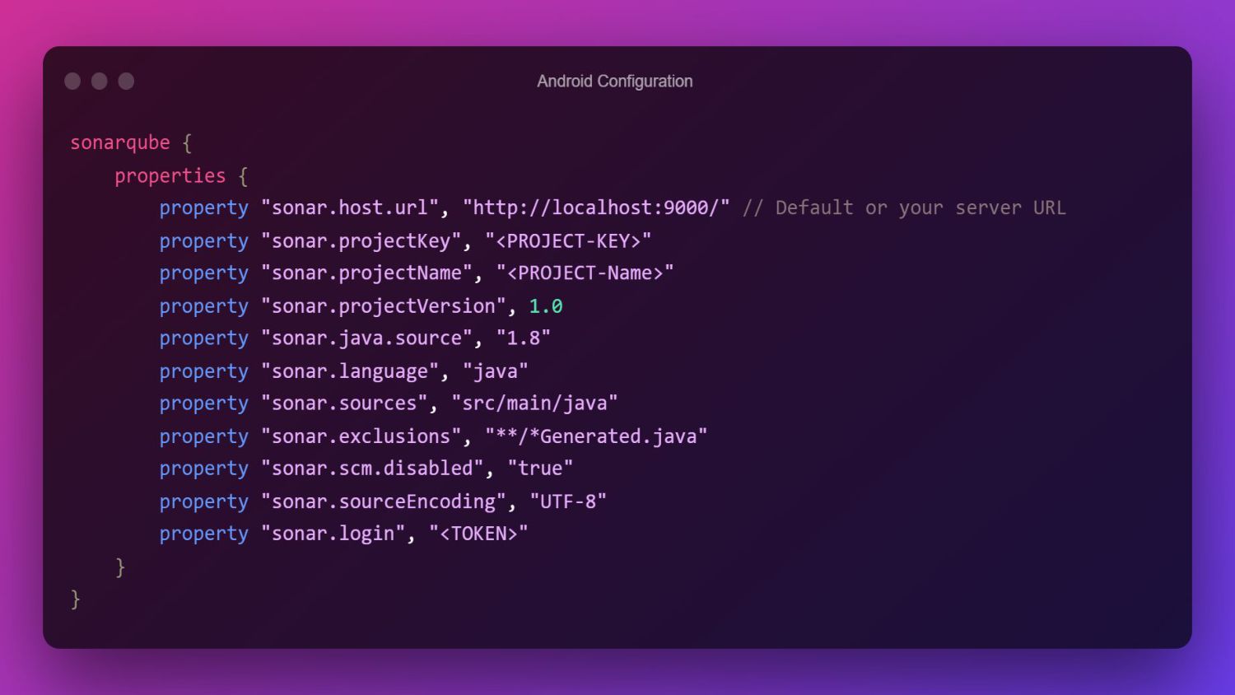Click the third gray window dot
The image size is (1235, 695).
[x=126, y=81]
